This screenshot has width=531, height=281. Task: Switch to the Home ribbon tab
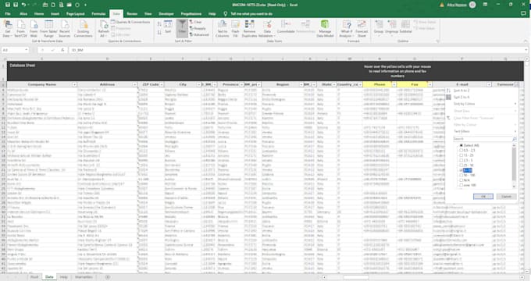39,14
